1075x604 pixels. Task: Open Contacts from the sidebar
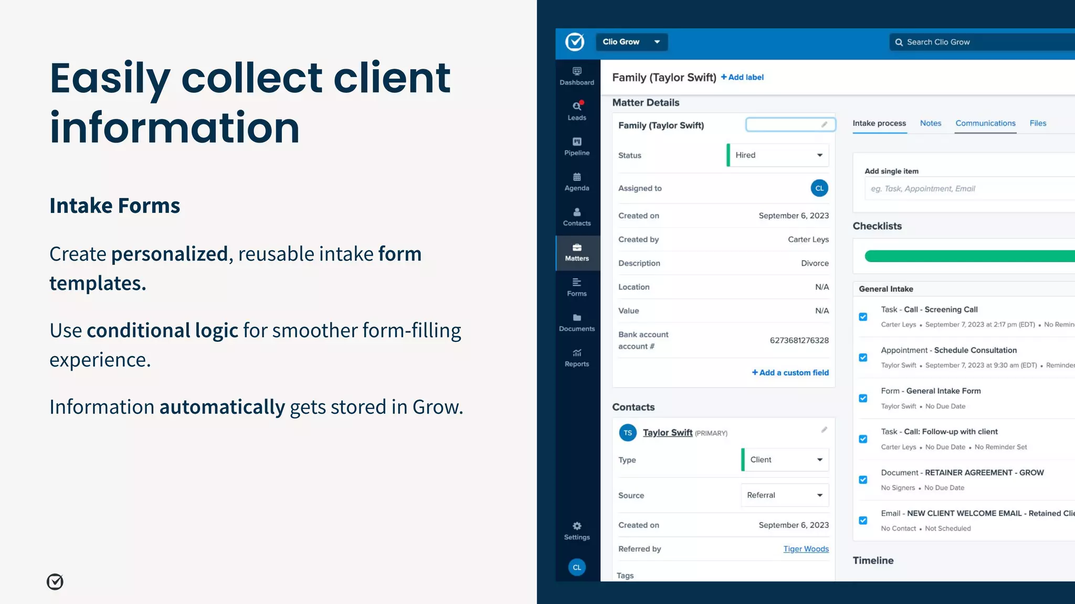click(577, 217)
